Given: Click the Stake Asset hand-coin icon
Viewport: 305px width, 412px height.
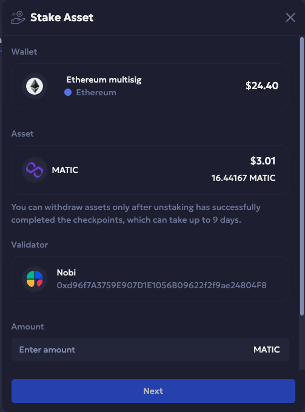Looking at the screenshot, I should (x=18, y=18).
